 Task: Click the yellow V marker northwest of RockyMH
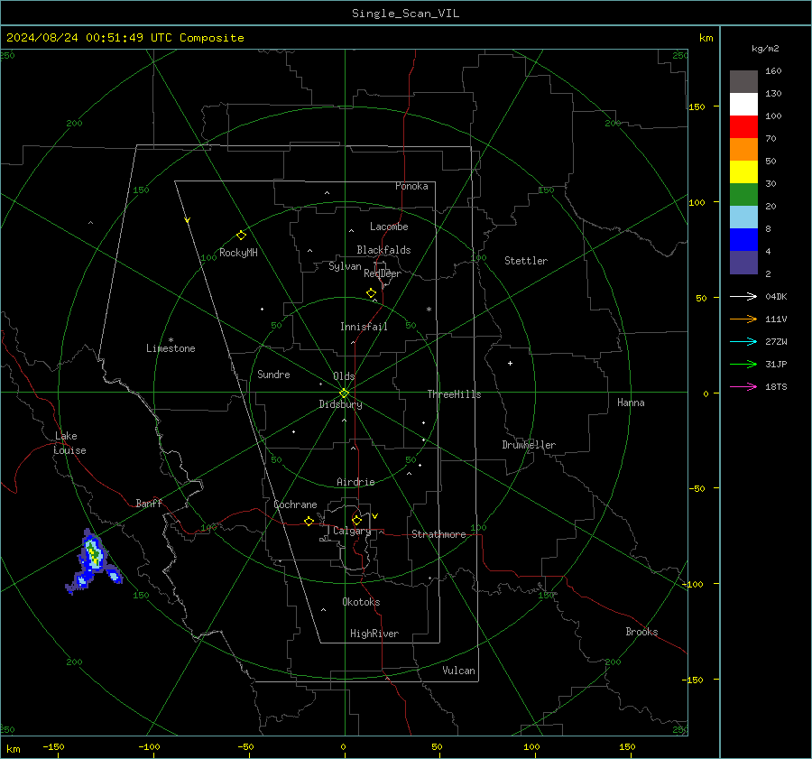(x=187, y=221)
